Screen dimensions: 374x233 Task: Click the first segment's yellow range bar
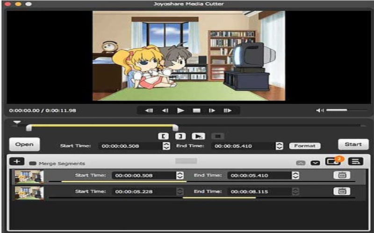(x=124, y=182)
